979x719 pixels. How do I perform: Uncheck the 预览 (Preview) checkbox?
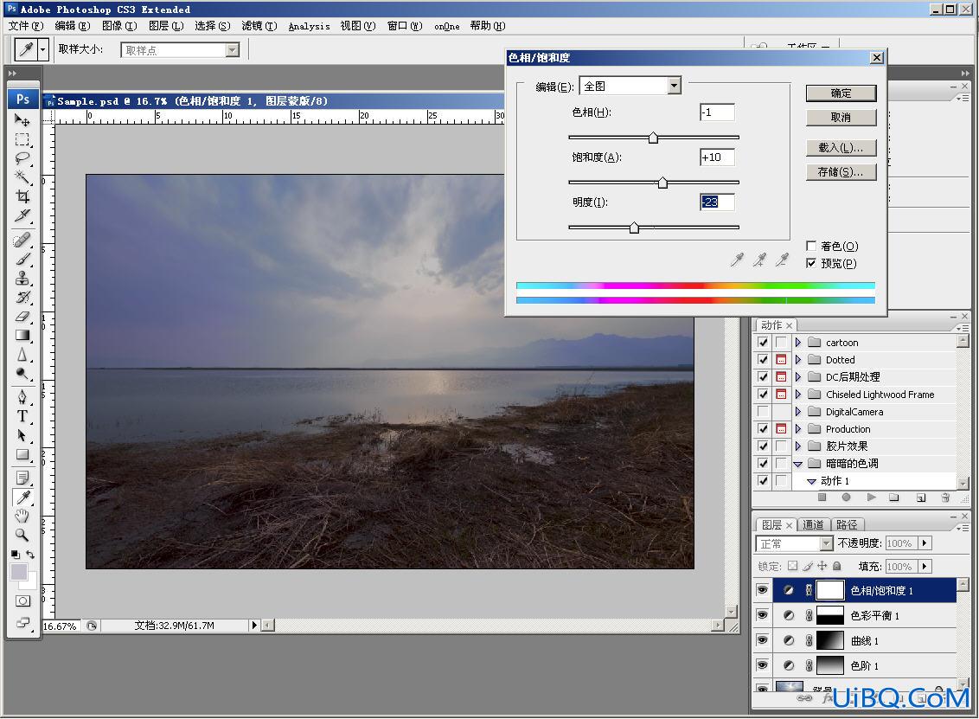coord(811,263)
